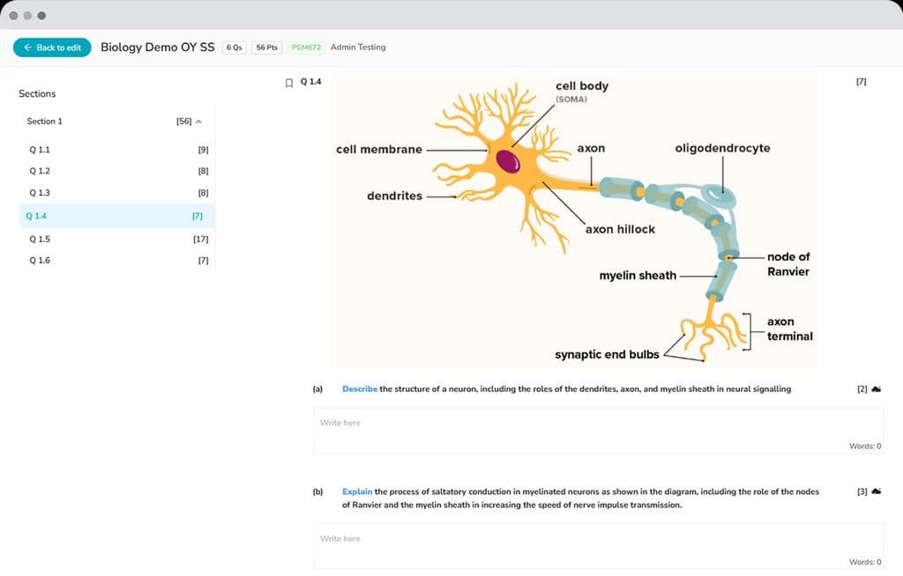
Task: Click the "6 Qs" badge in the header
Action: coord(233,48)
